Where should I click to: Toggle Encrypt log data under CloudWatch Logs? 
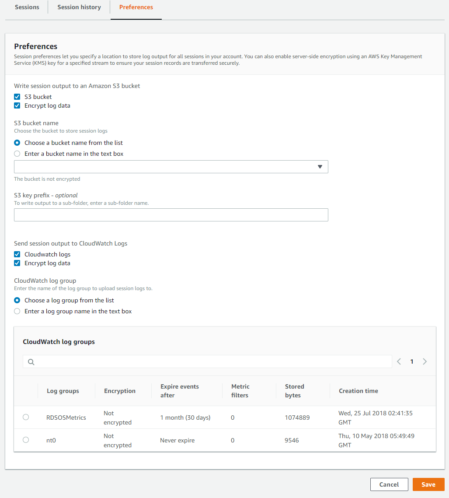pyautogui.click(x=17, y=263)
